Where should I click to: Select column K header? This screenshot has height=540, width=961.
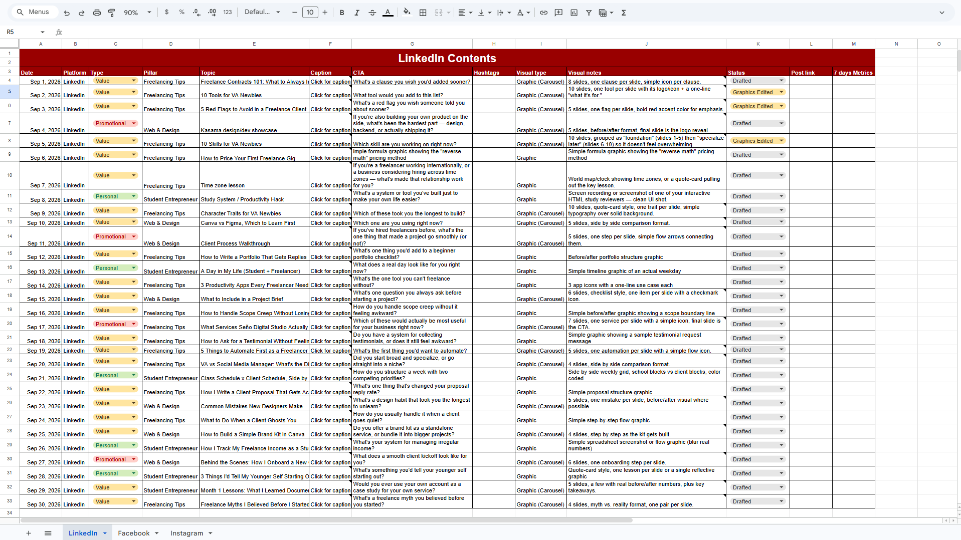tap(758, 44)
